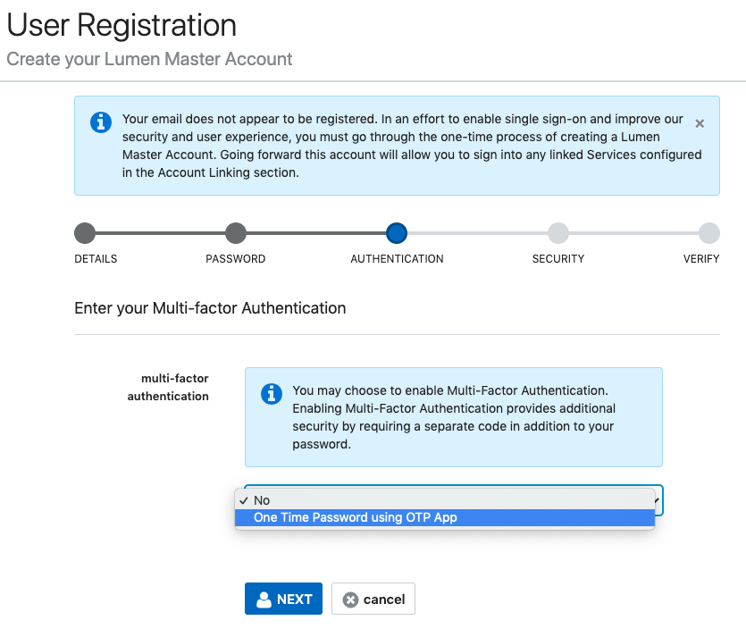This screenshot has width=746, height=637.
Task: Click the PASSWORD step label
Action: point(236,259)
